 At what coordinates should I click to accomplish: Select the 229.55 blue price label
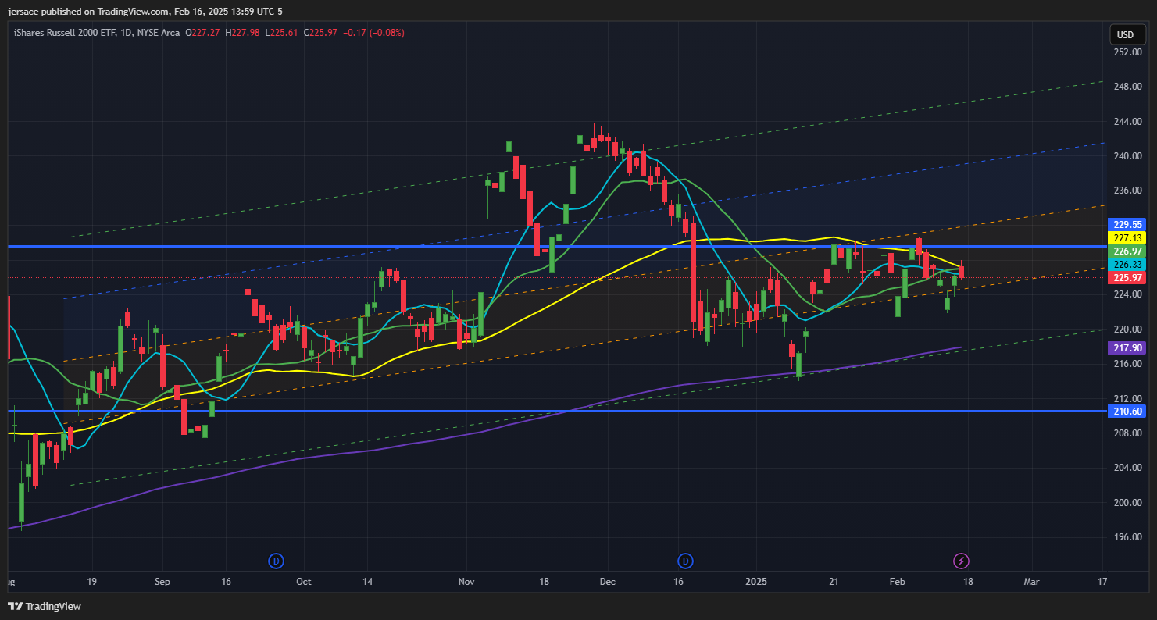pos(1128,223)
